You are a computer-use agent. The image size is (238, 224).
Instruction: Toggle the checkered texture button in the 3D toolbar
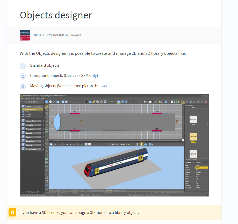click(x=86, y=144)
